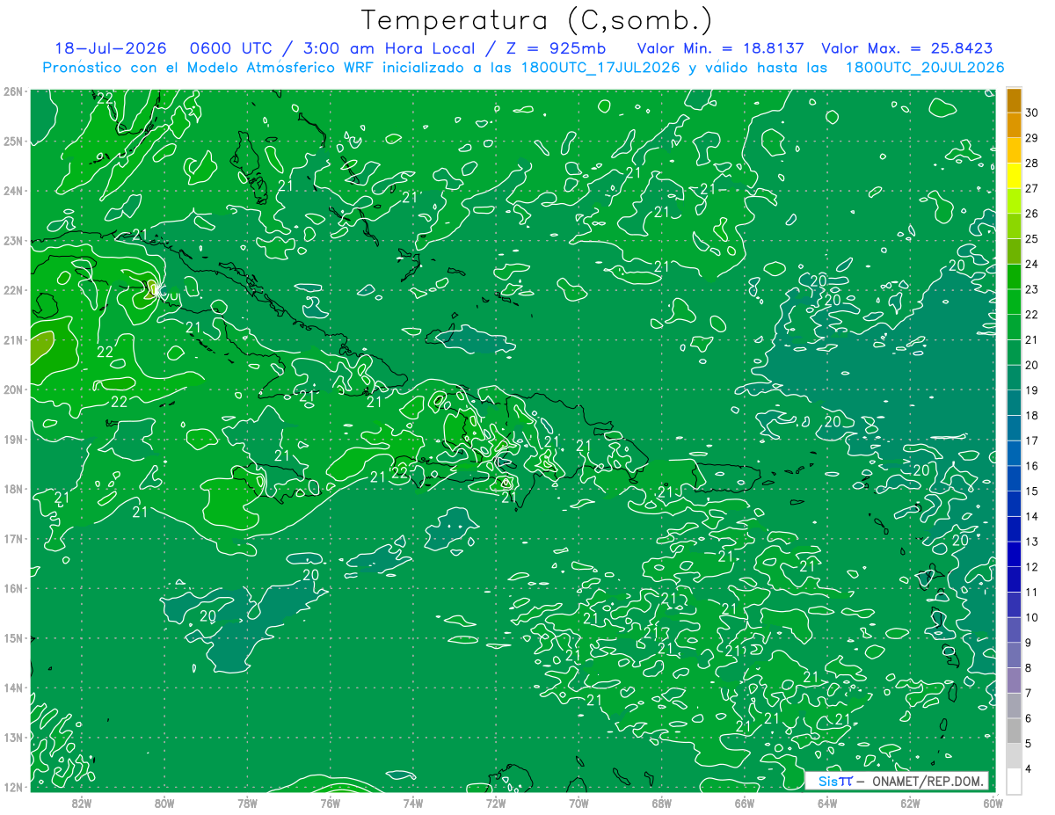
Task: Click the "82W" longitude axis label
Action: (x=82, y=803)
